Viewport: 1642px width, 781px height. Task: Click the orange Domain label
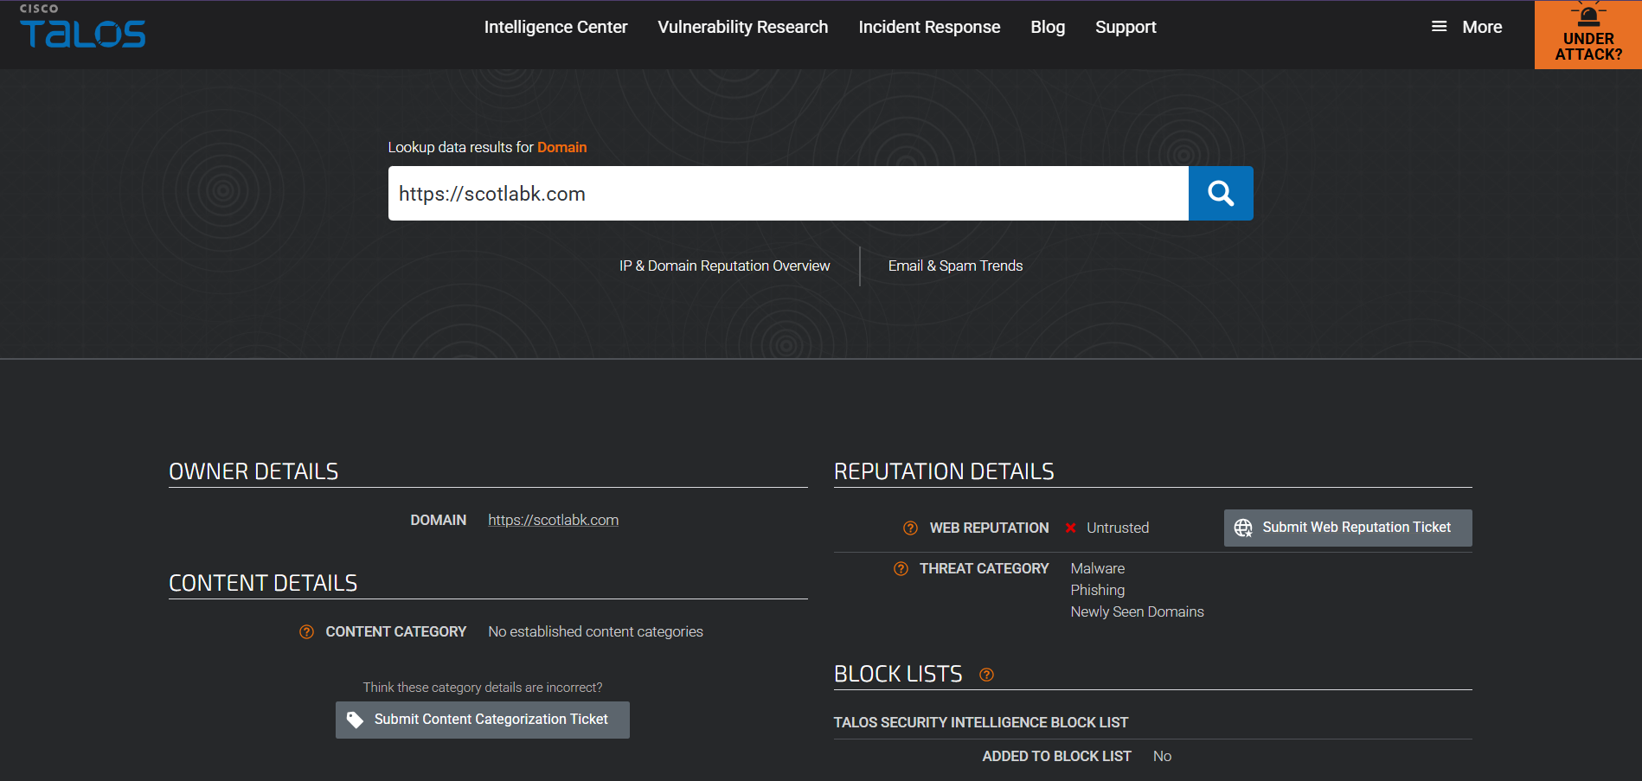(x=561, y=147)
